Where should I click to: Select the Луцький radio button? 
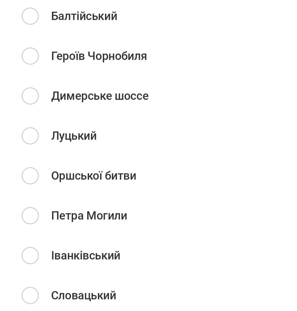click(x=30, y=136)
